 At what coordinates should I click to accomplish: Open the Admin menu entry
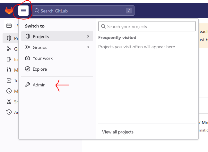click(x=39, y=85)
